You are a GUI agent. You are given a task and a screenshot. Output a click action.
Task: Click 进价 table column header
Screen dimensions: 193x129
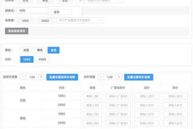147,88
